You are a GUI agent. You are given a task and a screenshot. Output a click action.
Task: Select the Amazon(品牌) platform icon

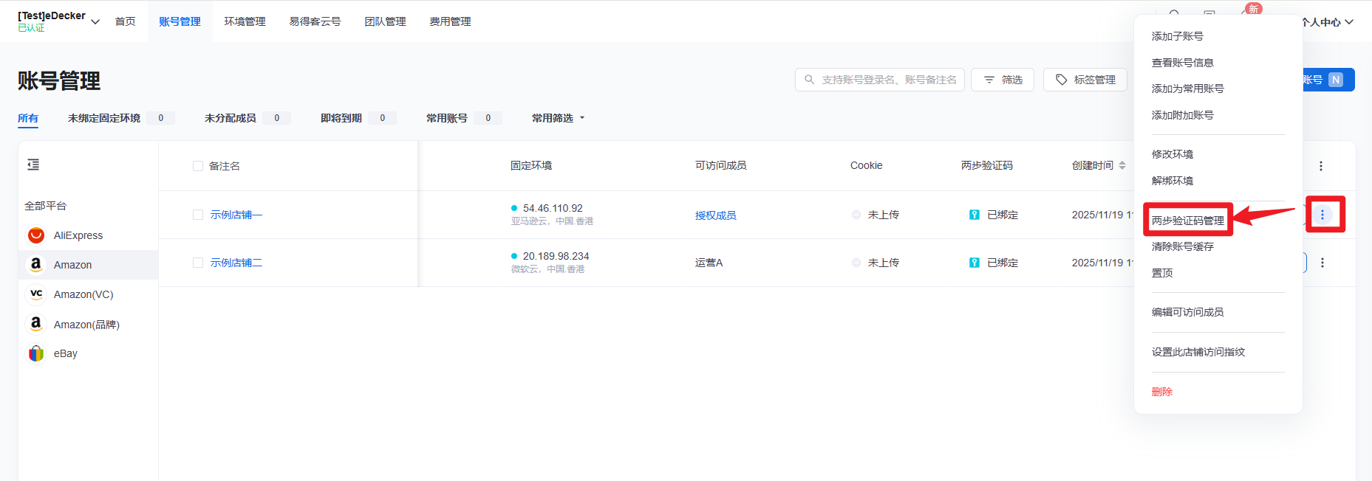(36, 324)
